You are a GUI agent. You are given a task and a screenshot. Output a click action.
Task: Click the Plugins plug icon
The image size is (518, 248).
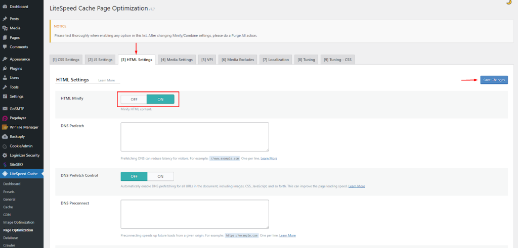pyautogui.click(x=5, y=69)
